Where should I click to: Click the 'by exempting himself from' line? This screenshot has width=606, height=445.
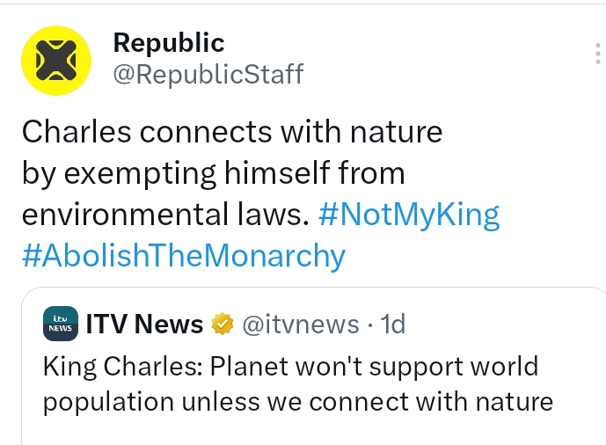tap(213, 173)
